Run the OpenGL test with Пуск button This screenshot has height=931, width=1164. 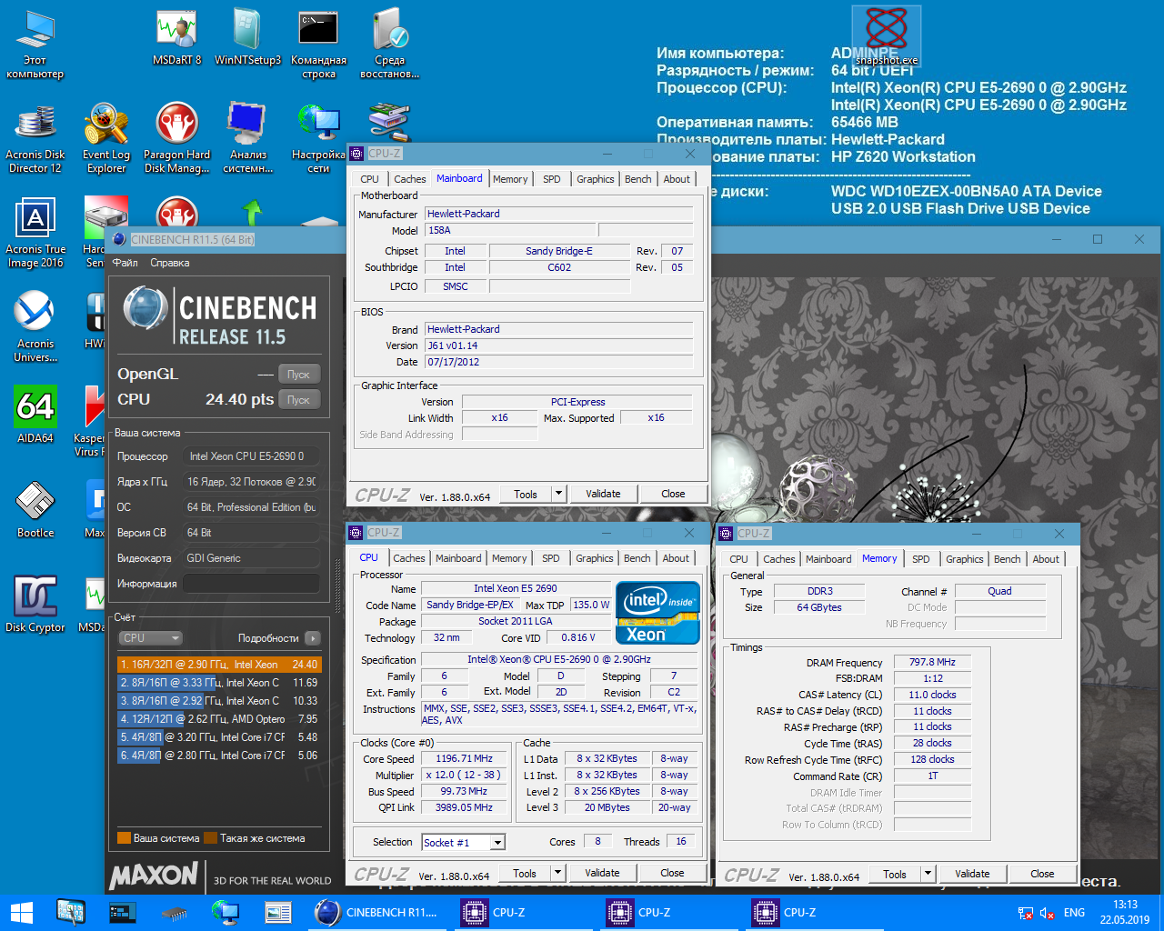coord(299,374)
